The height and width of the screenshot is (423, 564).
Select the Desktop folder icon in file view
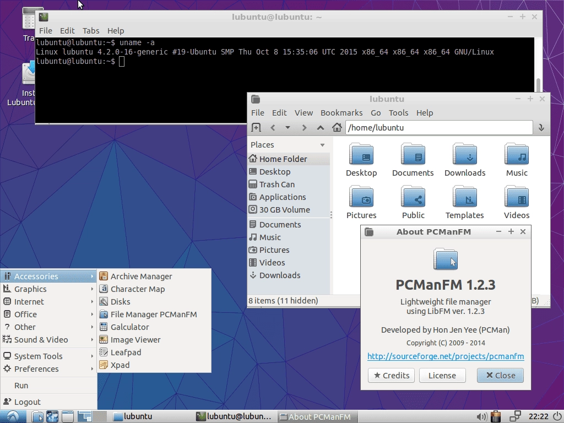coord(361,155)
